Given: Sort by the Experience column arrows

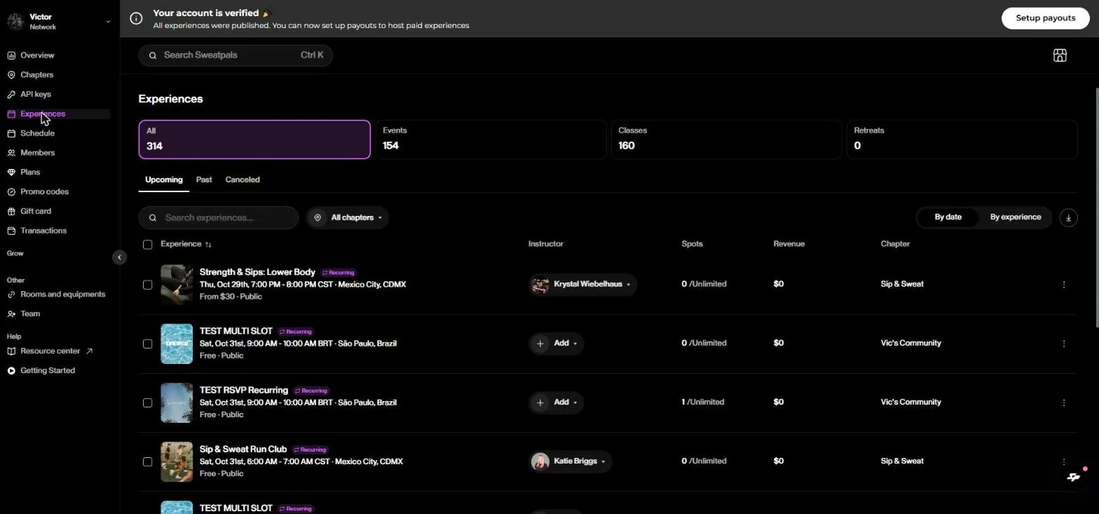Looking at the screenshot, I should 208,245.
